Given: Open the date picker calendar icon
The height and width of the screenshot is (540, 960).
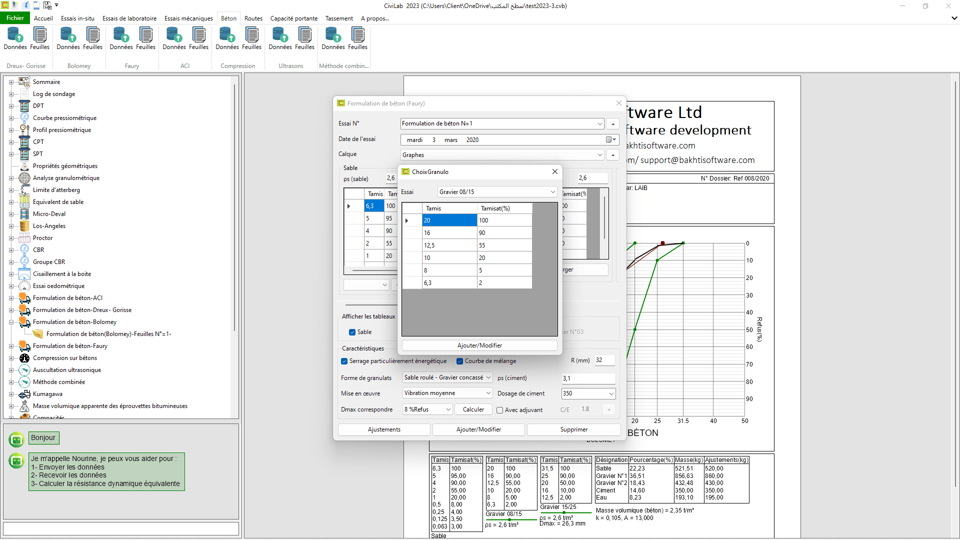Looking at the screenshot, I should click(x=611, y=140).
